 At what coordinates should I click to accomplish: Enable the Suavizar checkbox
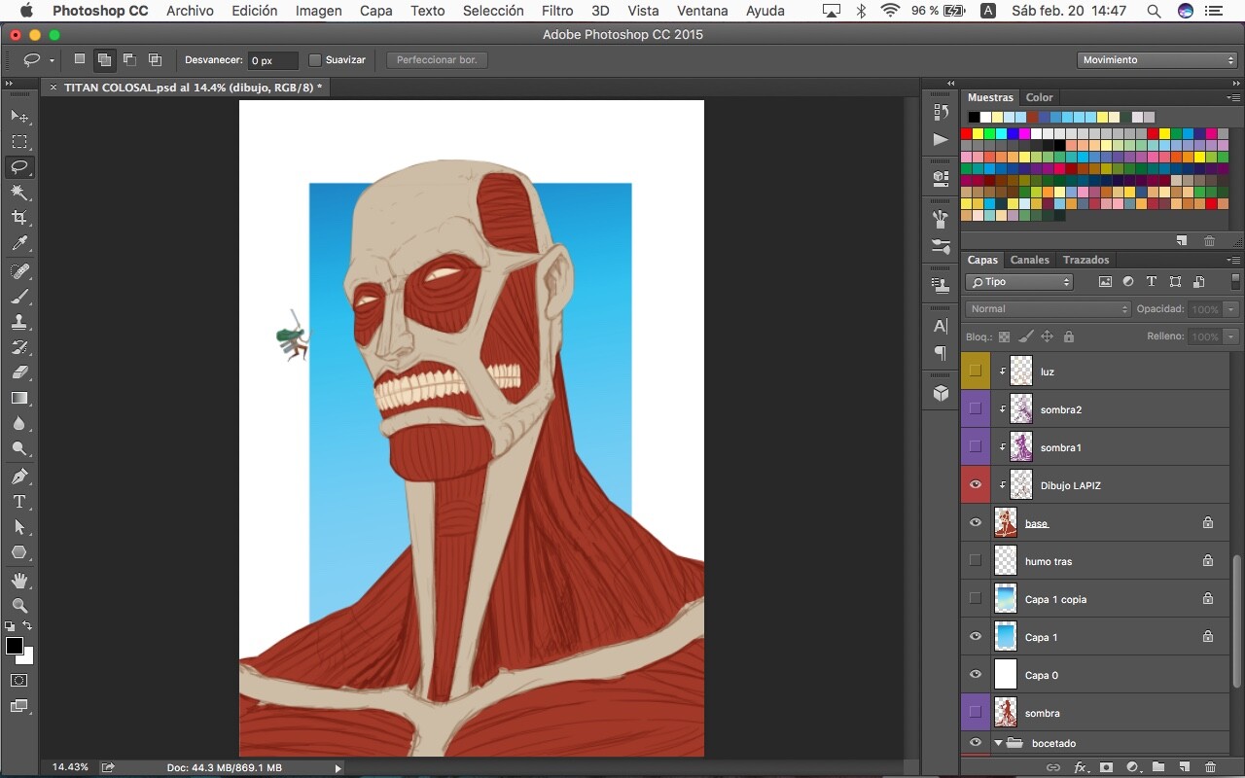tap(314, 60)
